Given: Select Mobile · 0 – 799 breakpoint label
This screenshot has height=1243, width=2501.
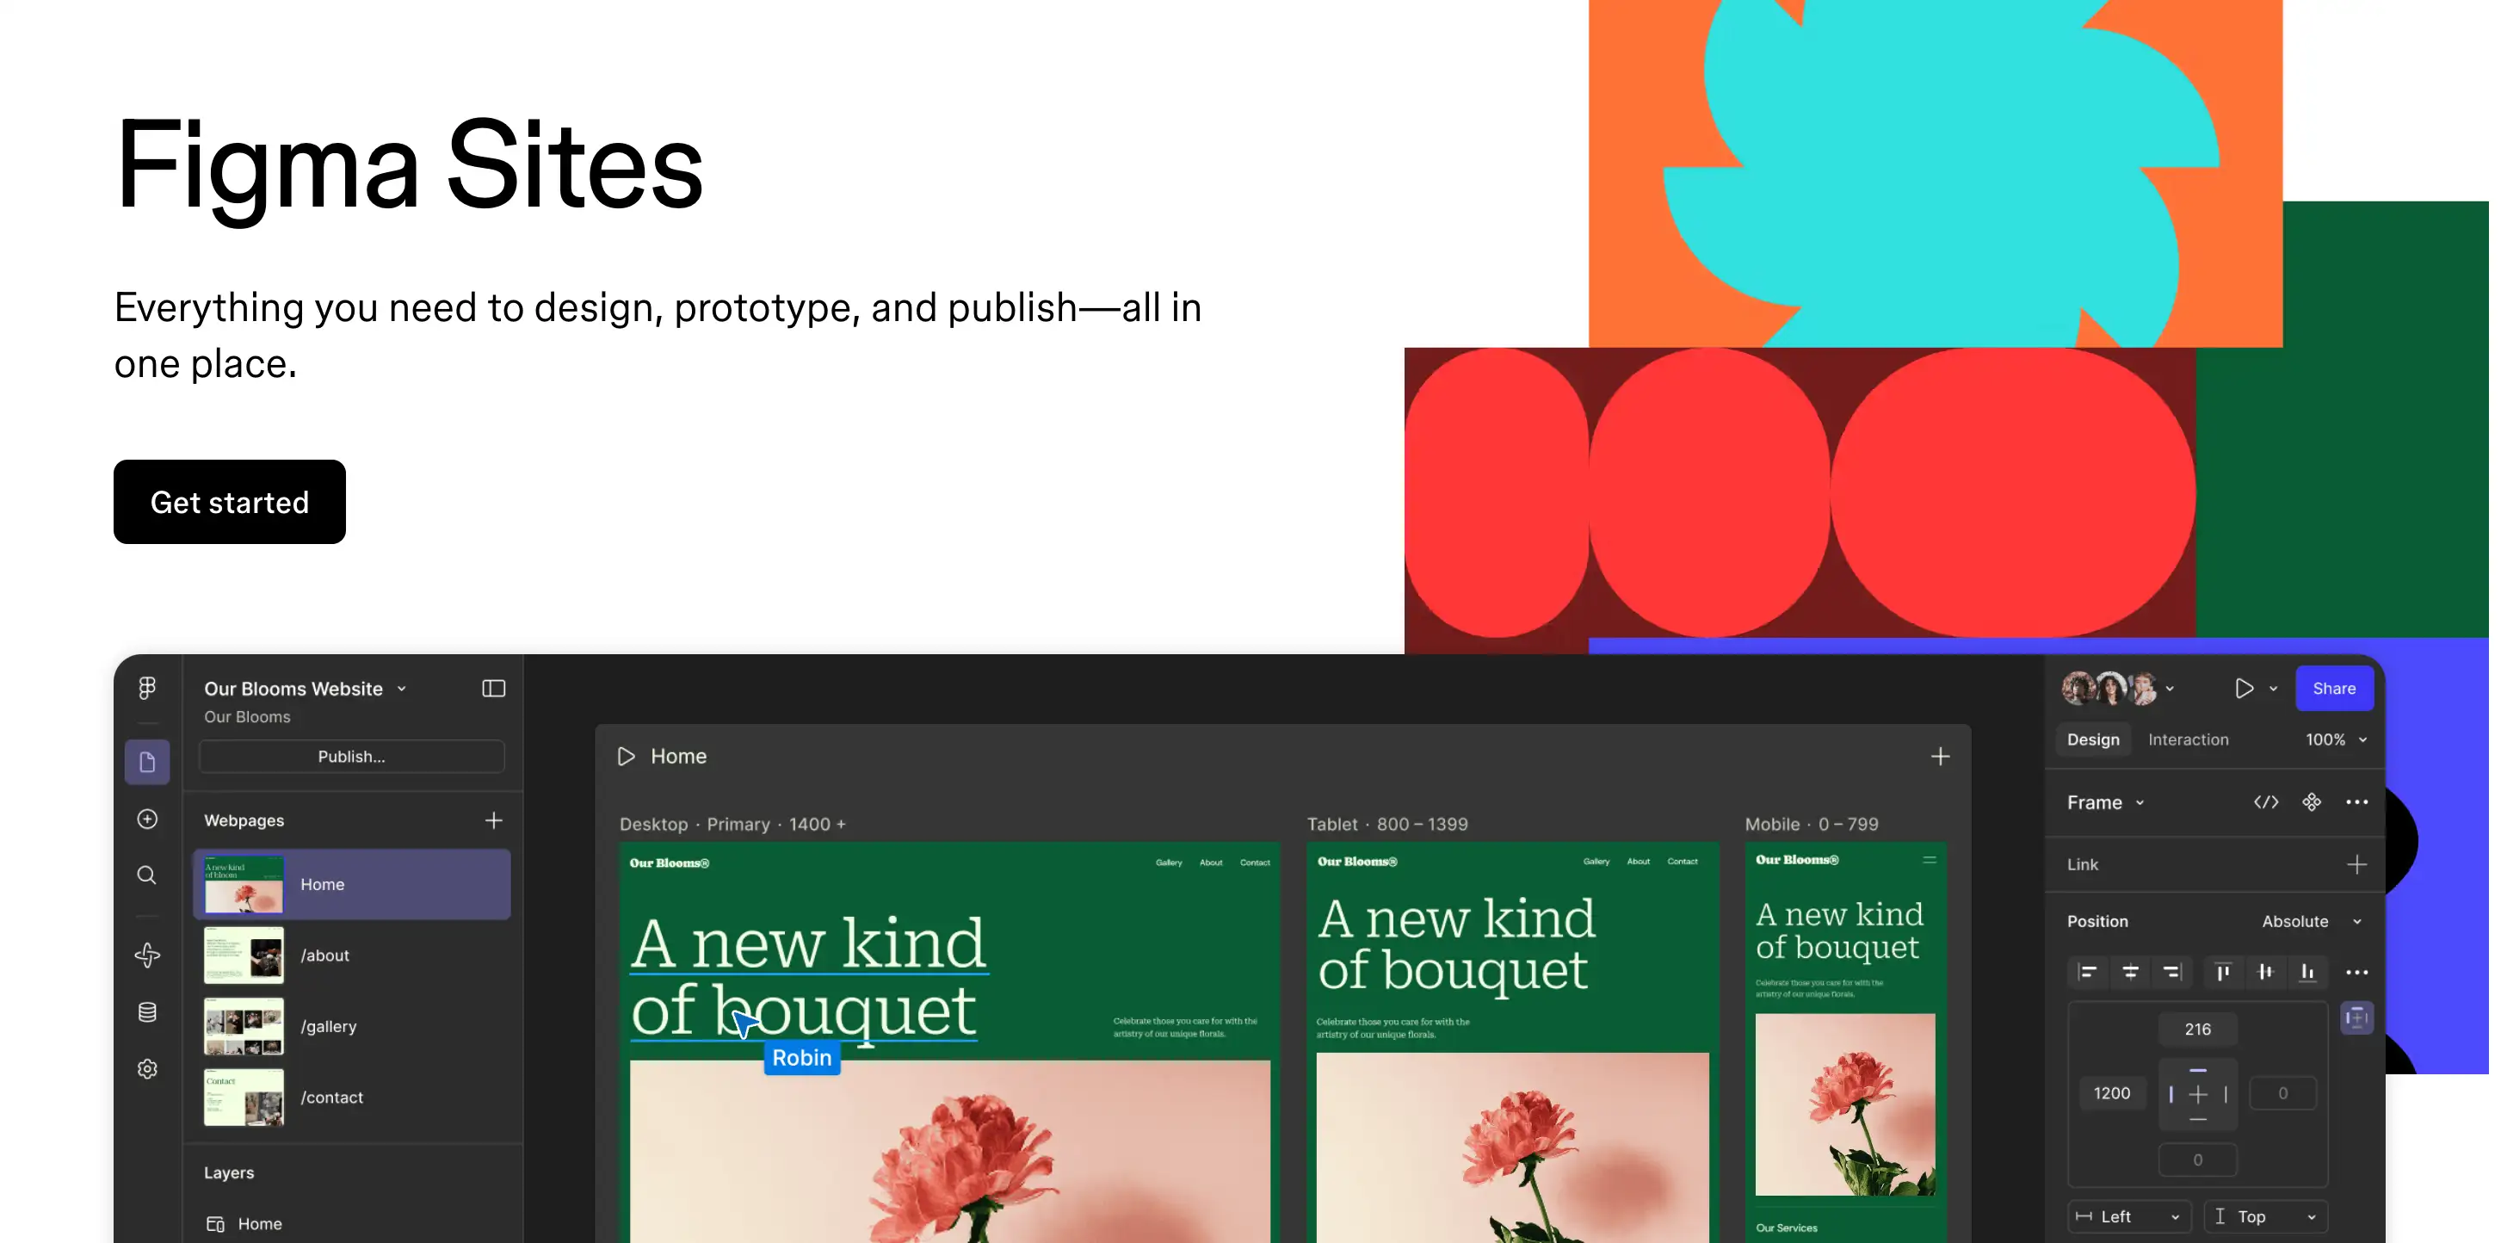Looking at the screenshot, I should 1811,824.
